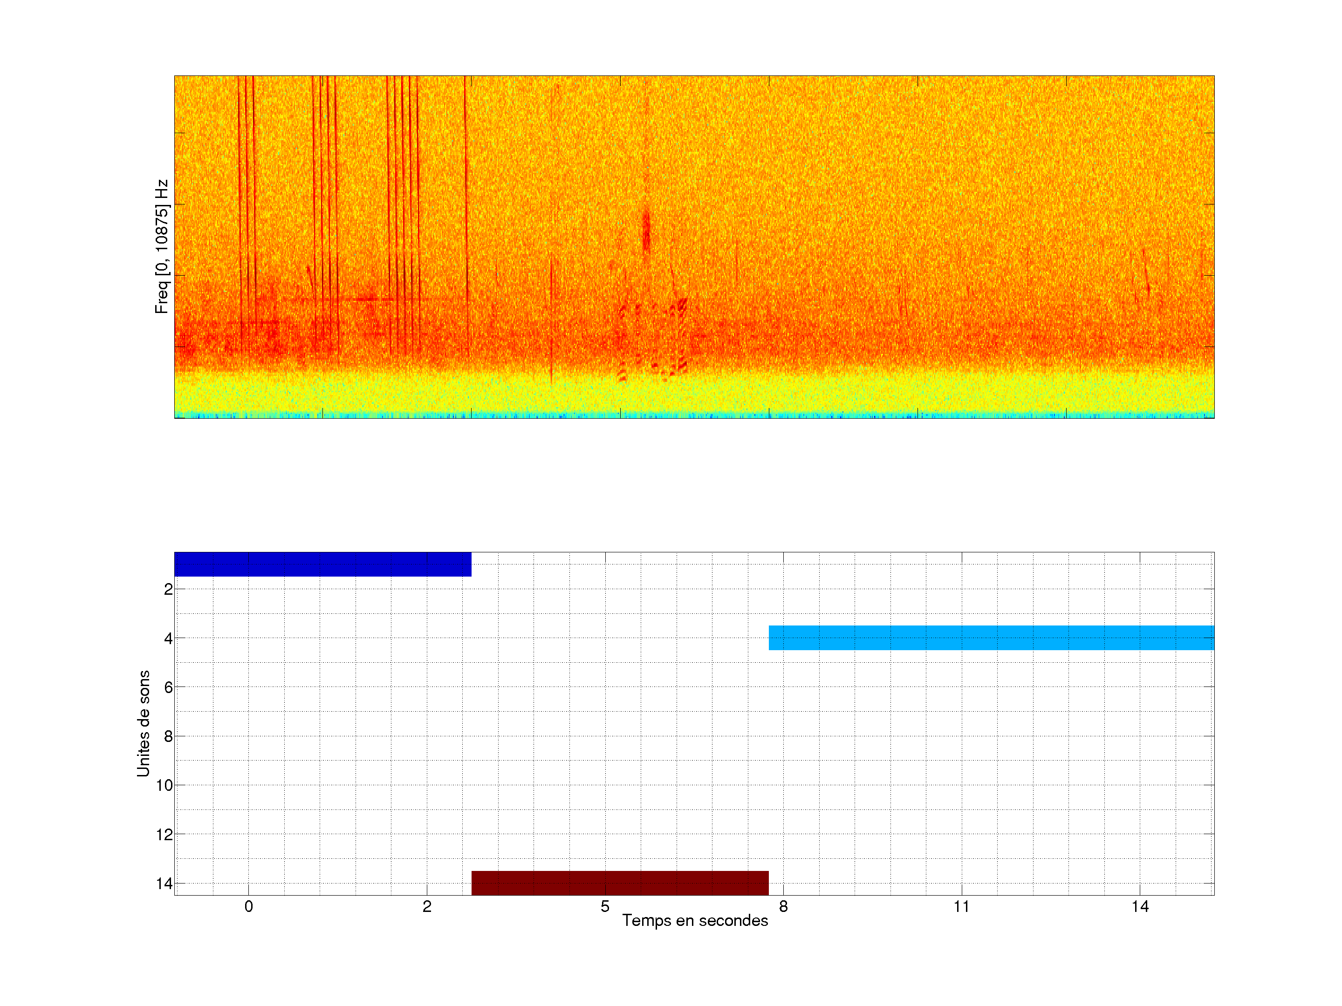The height and width of the screenshot is (1006, 1342).
Task: Click the 'Temps en secondes' axis label
Action: coord(695,921)
